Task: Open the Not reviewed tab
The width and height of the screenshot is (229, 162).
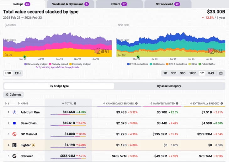Action: point(168,4)
